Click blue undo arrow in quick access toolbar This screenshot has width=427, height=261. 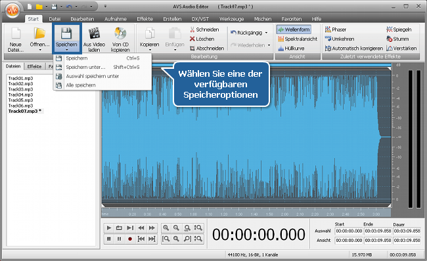pos(69,7)
